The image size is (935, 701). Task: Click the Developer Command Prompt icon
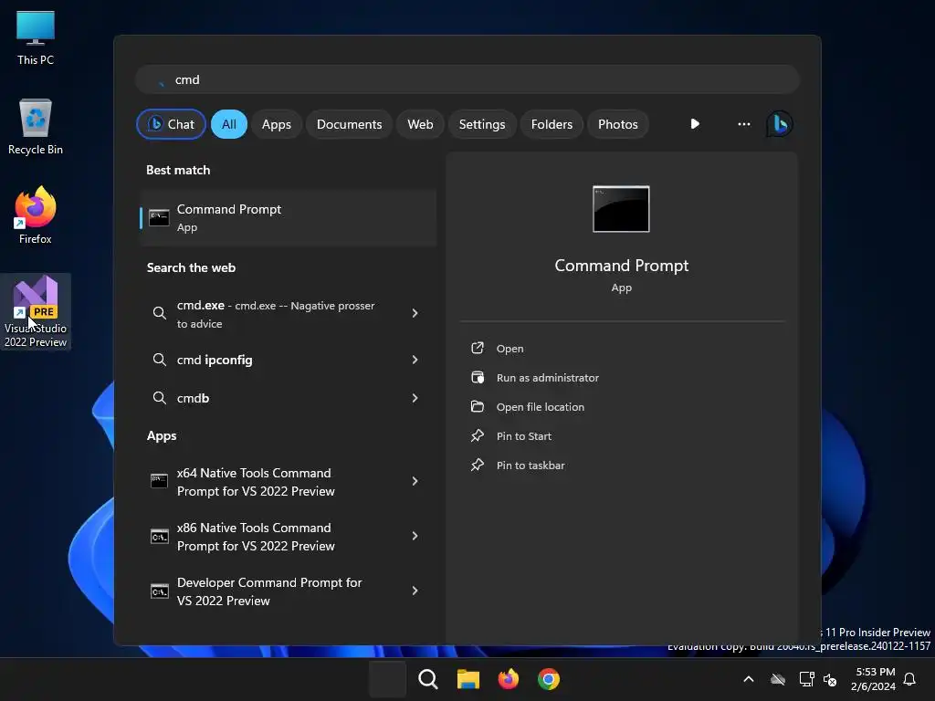159,591
